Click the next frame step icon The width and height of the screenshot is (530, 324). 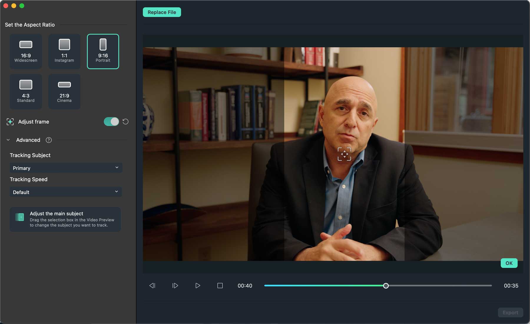[175, 285]
